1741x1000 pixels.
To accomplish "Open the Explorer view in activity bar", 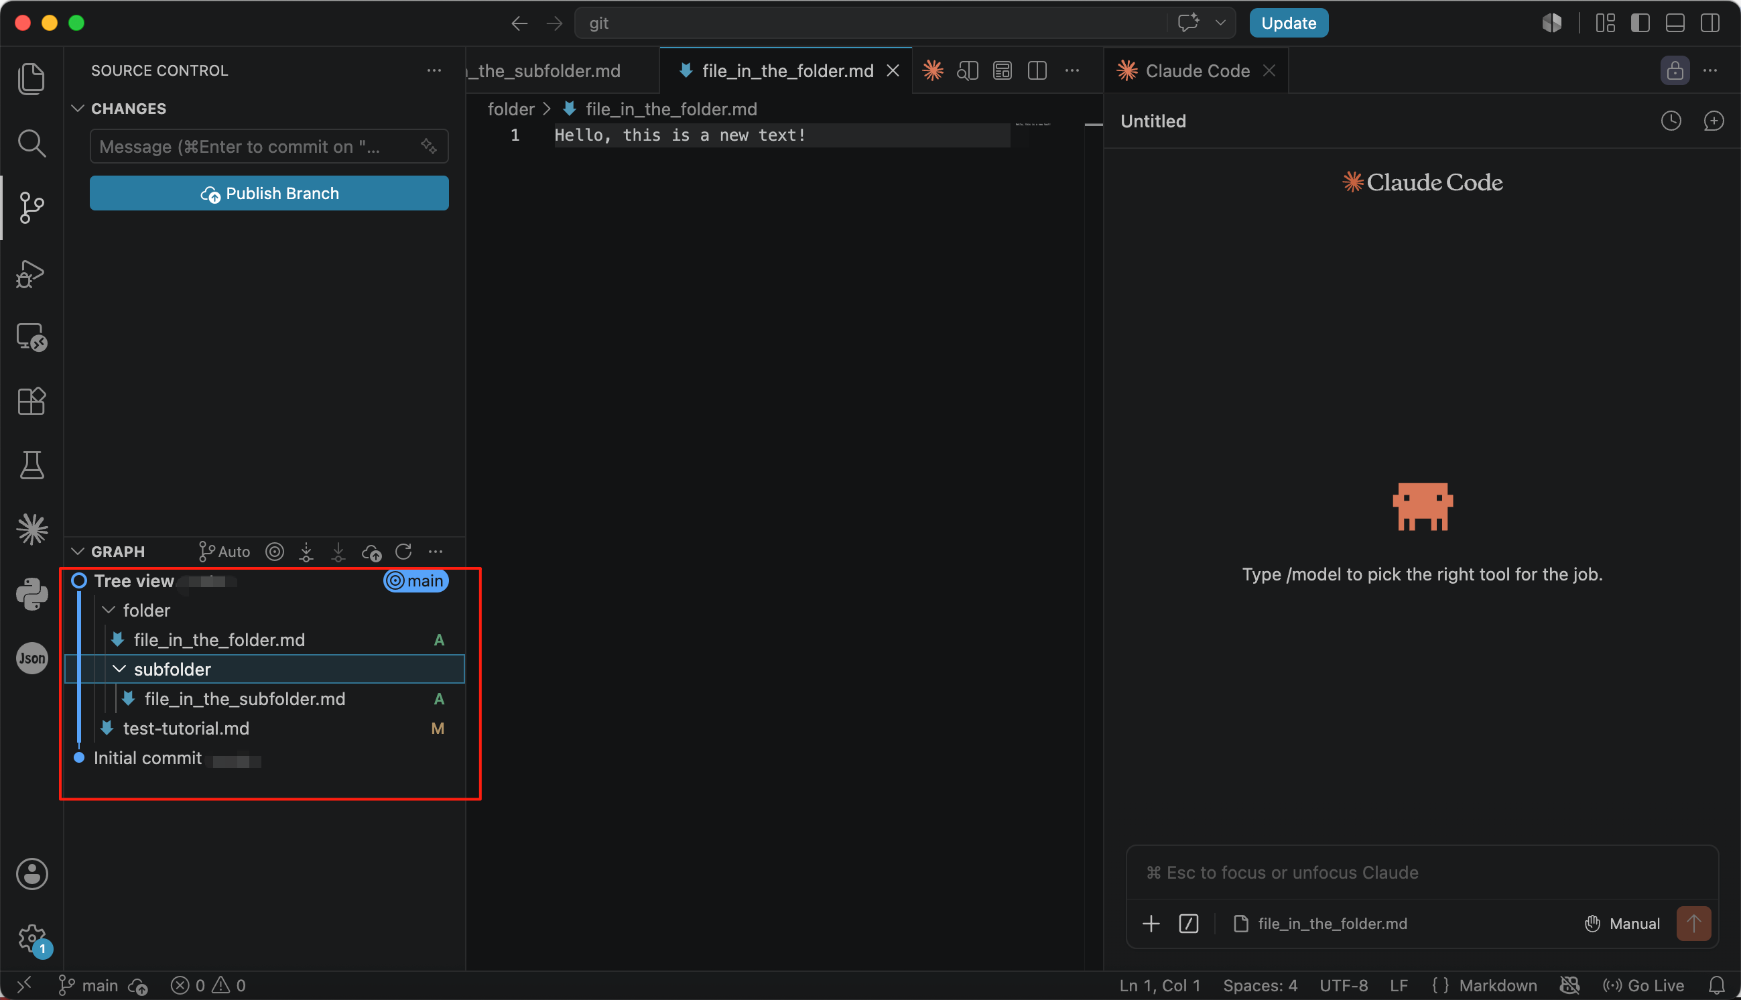I will coord(31,79).
